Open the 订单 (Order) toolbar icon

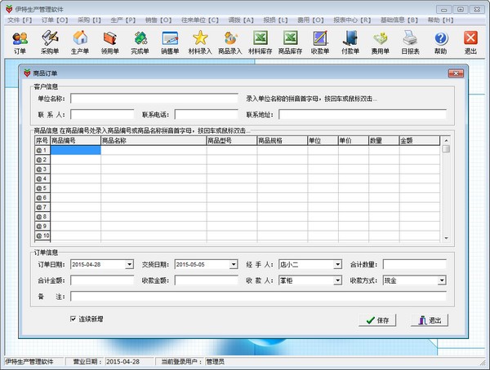coord(20,42)
